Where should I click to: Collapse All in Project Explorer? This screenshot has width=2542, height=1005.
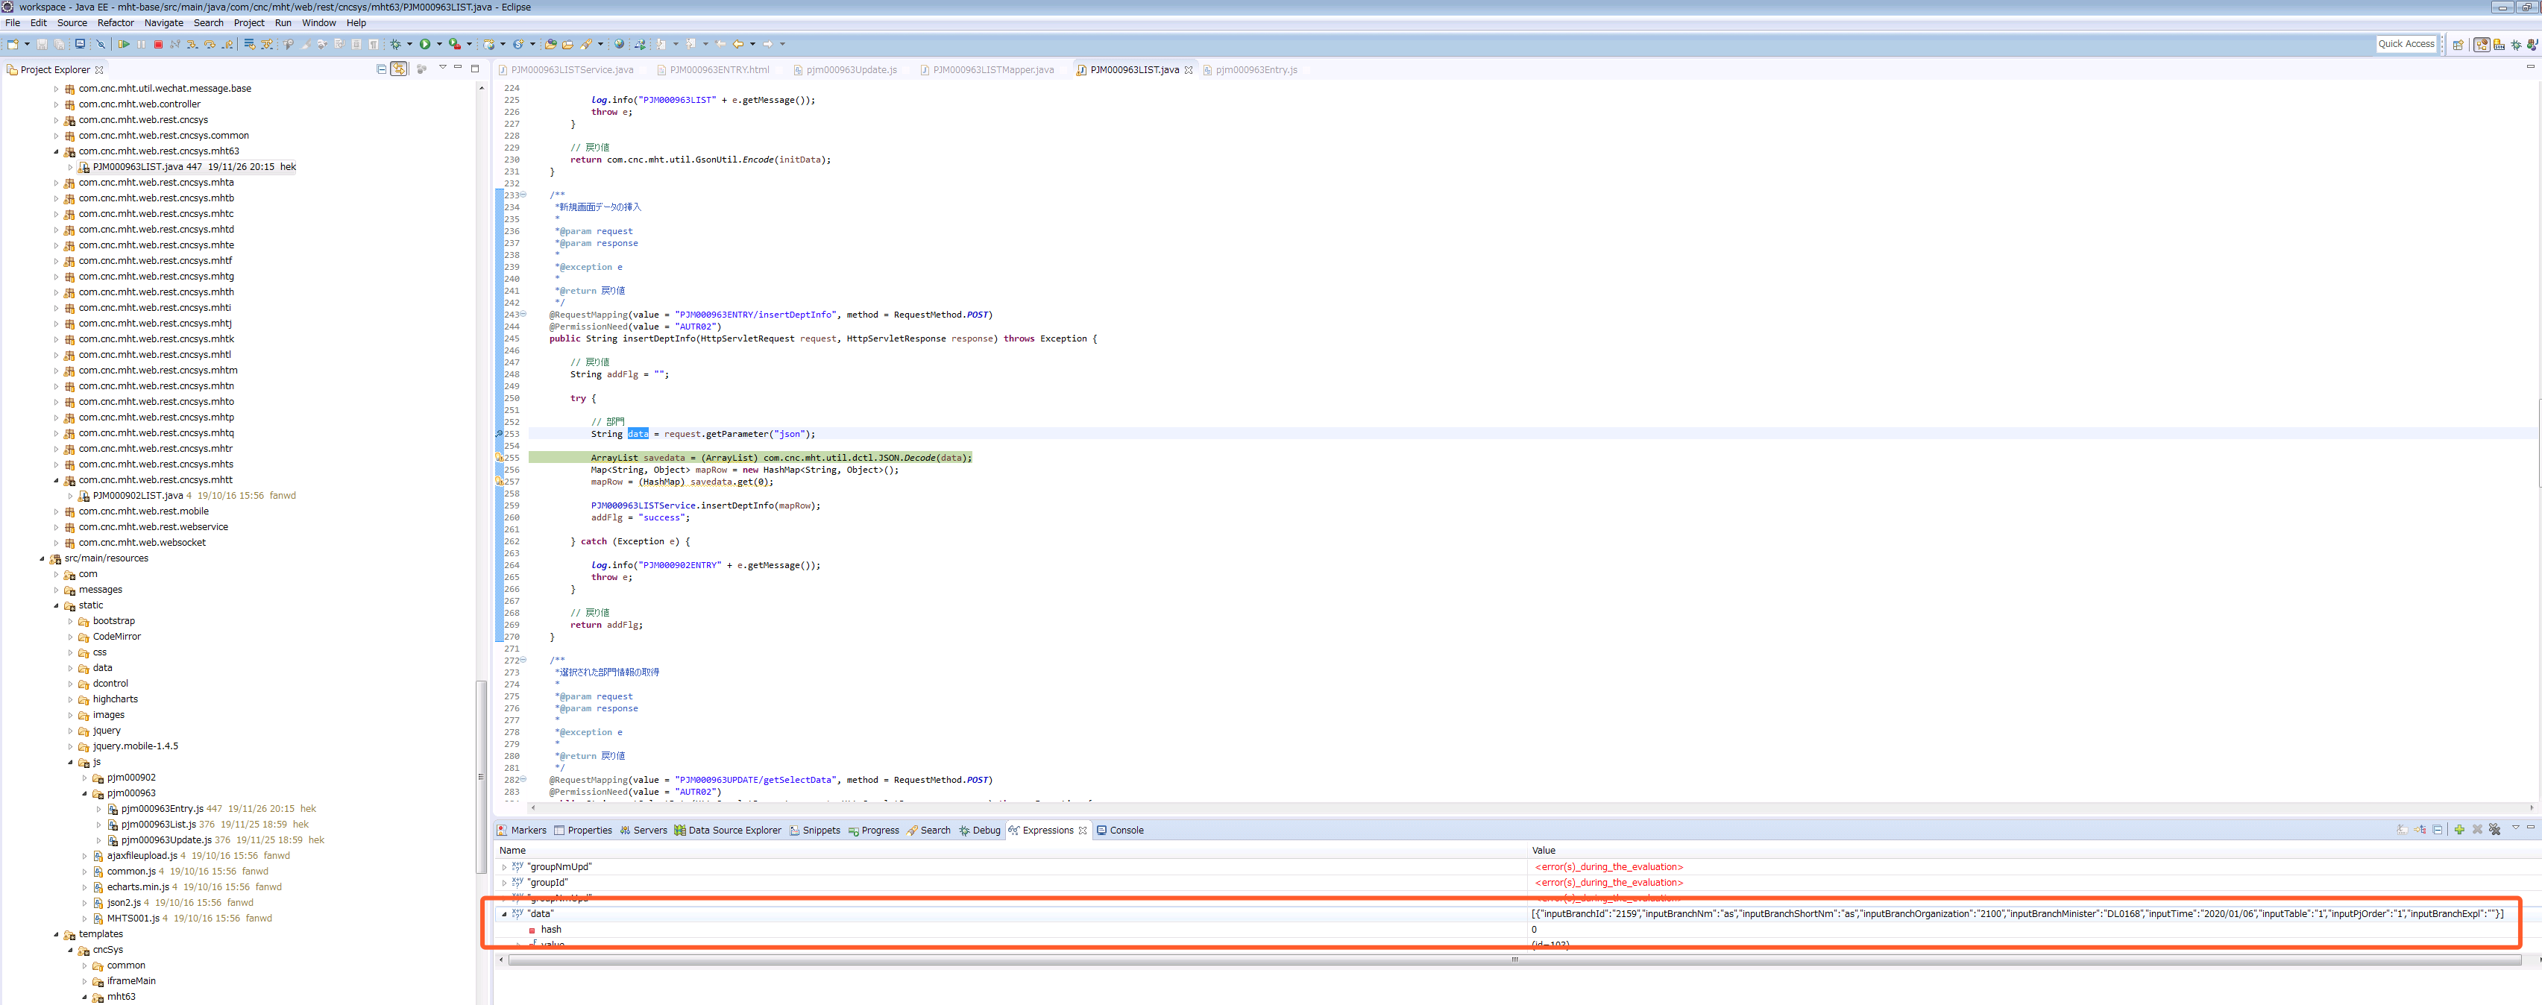[x=382, y=69]
